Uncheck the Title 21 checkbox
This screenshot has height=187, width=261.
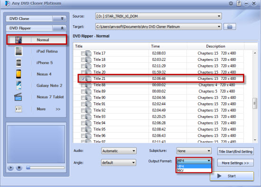pos(83,79)
